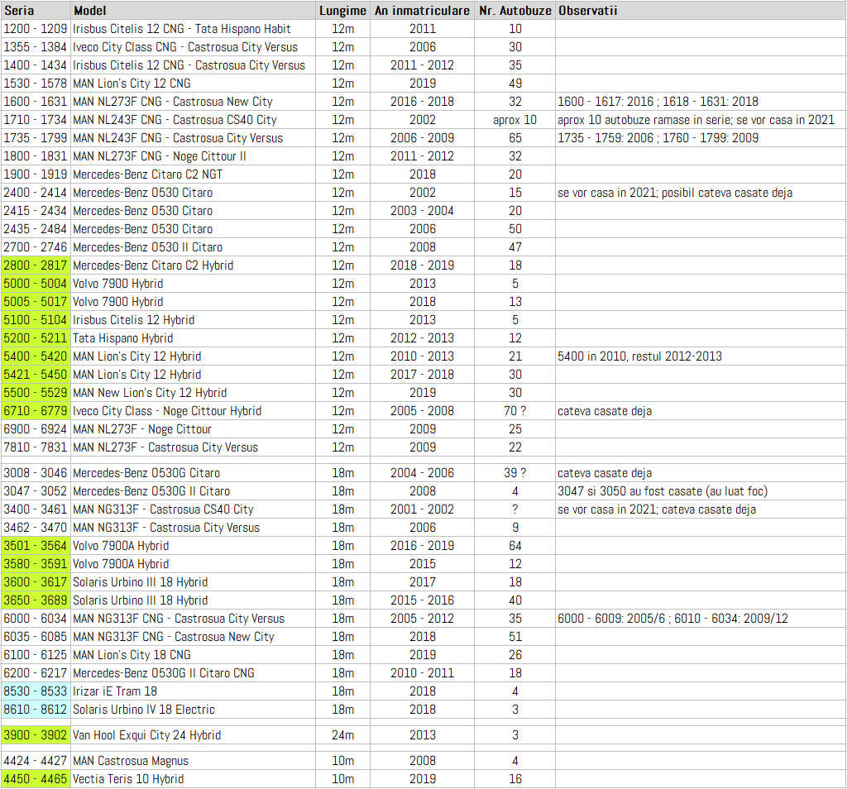Screen dimensions: 847x789
Task: Select series cell "3600 - 3617"
Action: (36, 583)
